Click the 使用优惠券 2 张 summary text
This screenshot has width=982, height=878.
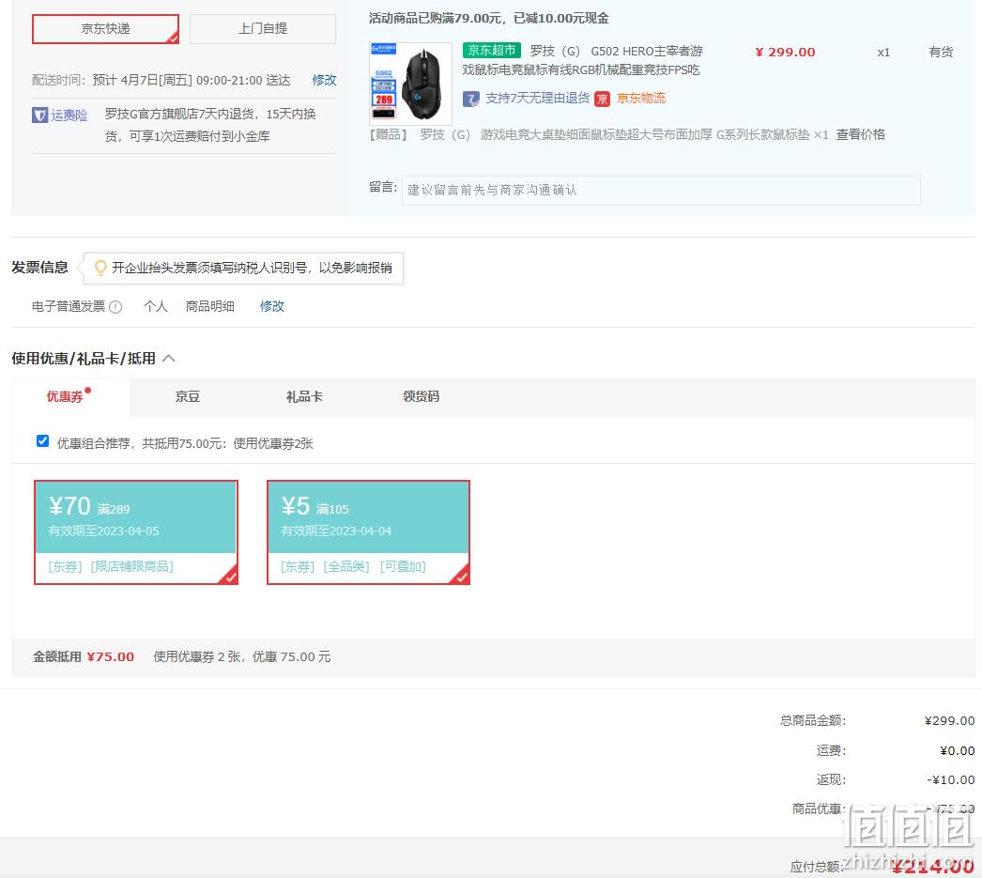coord(241,657)
